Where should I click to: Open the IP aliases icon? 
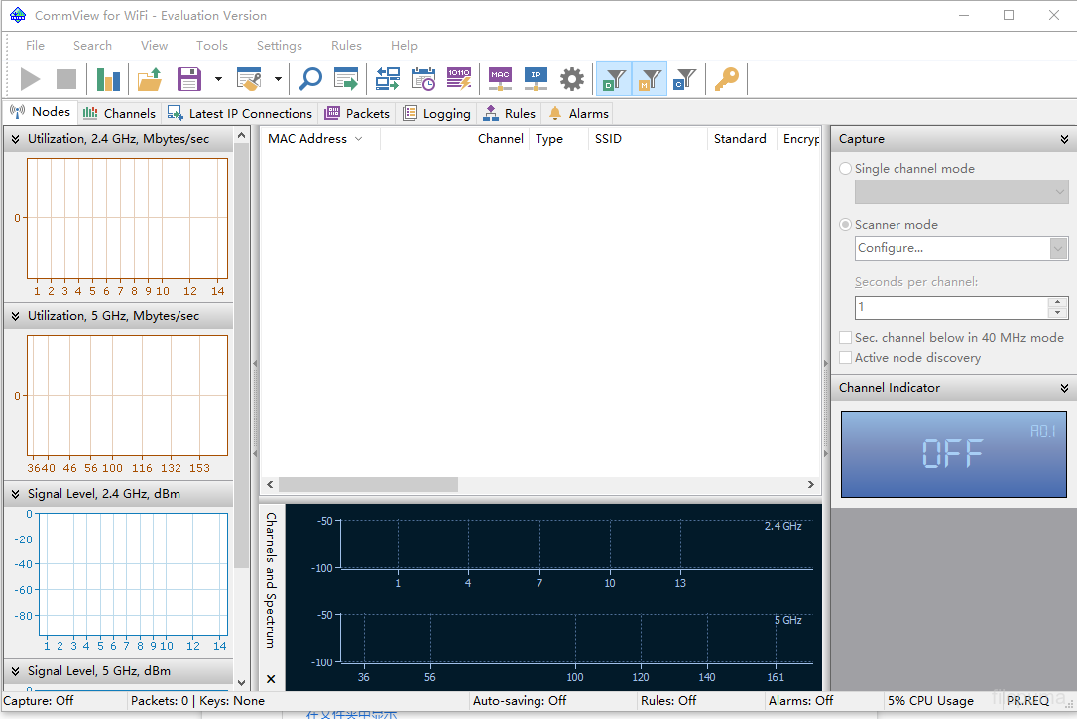tap(536, 79)
